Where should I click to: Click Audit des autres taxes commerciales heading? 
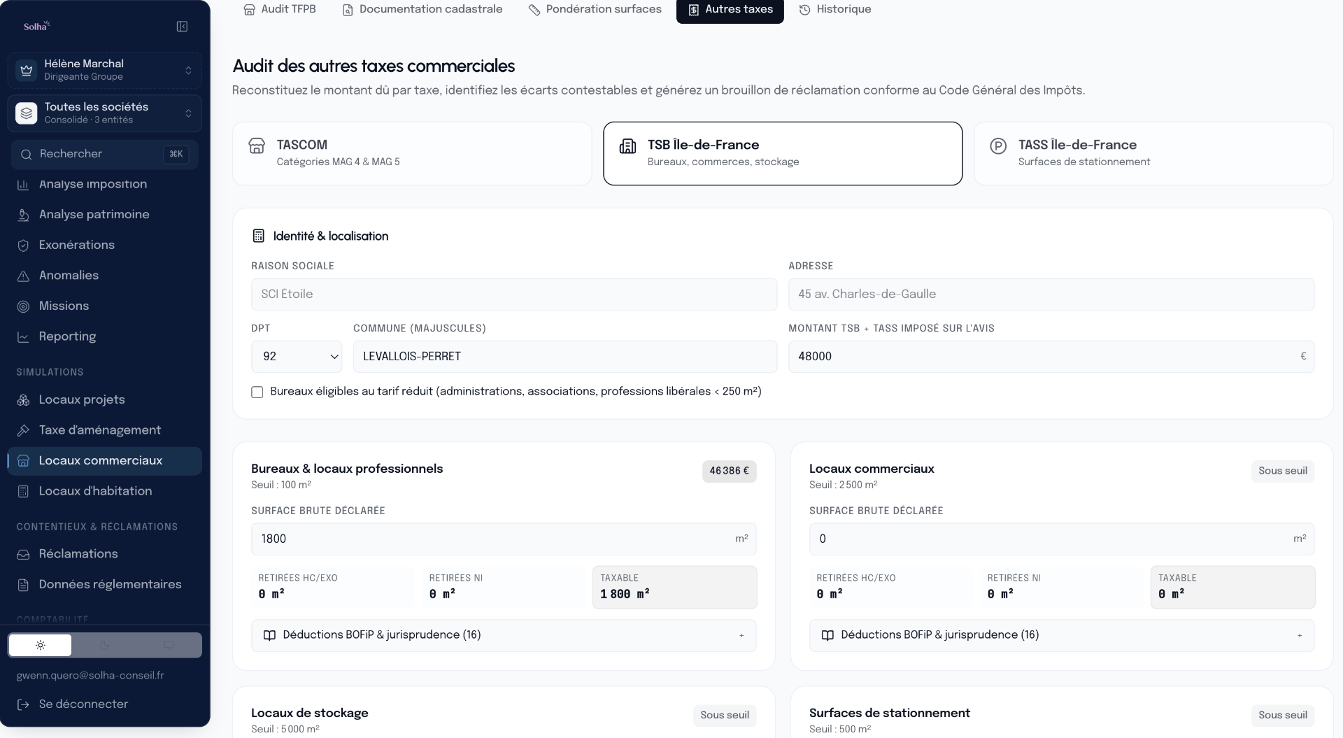coord(374,66)
